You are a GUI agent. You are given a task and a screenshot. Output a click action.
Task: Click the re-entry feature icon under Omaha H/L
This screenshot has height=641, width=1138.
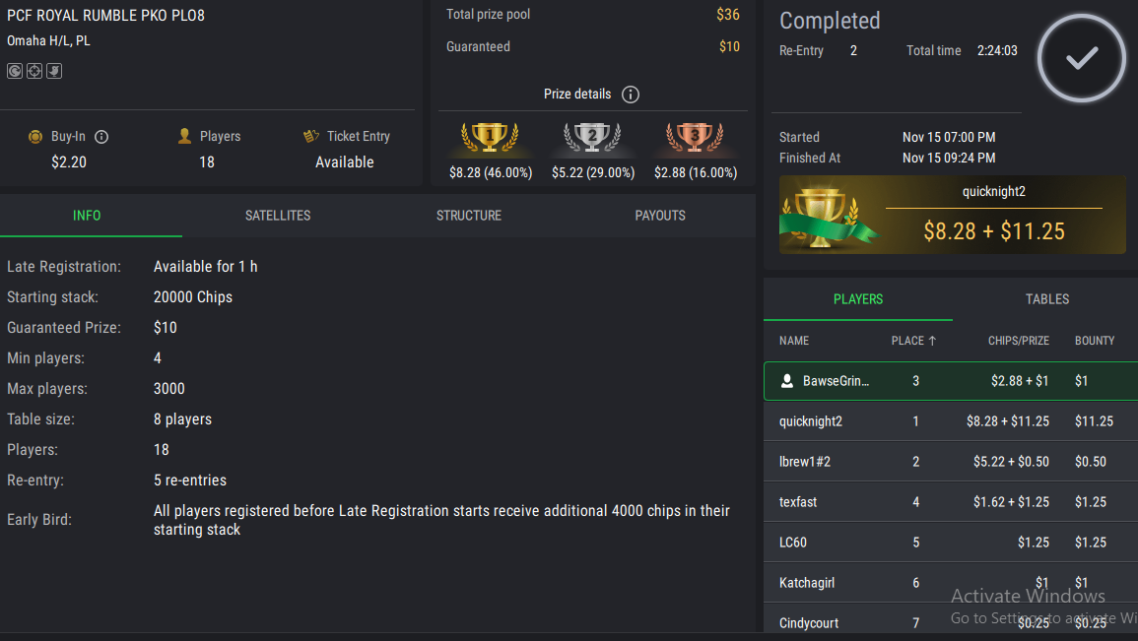click(15, 71)
